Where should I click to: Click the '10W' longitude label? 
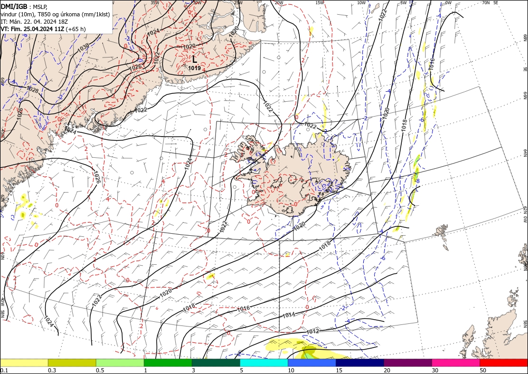[361, 3]
